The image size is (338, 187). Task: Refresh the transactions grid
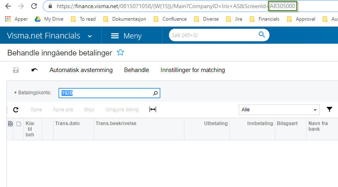(16, 110)
